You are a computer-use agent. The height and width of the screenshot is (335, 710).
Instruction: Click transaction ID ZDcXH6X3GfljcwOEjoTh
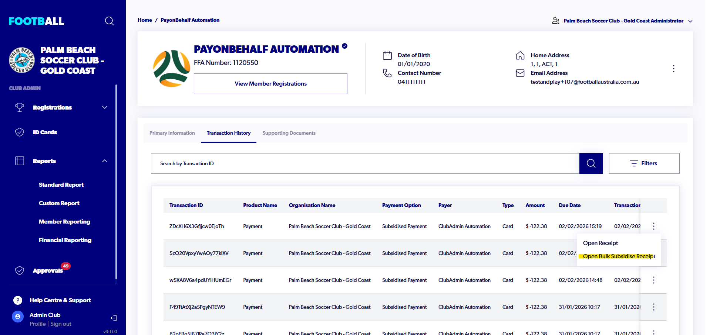click(196, 226)
